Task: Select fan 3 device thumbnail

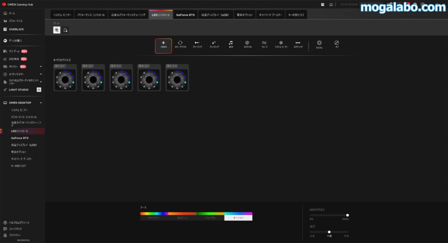Action: pyautogui.click(x=121, y=78)
